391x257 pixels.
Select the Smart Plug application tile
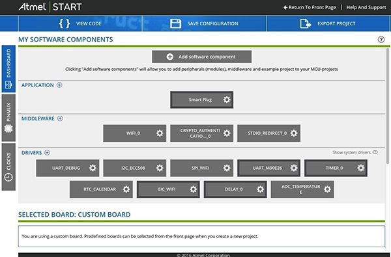[202, 100]
